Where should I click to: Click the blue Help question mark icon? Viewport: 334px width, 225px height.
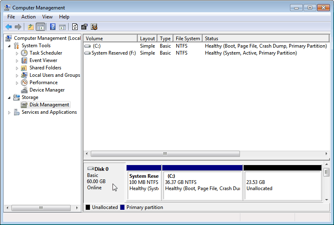pyautogui.click(x=53, y=27)
